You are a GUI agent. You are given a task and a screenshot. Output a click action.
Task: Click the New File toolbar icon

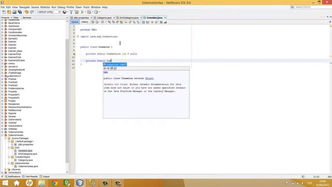click(4, 12)
